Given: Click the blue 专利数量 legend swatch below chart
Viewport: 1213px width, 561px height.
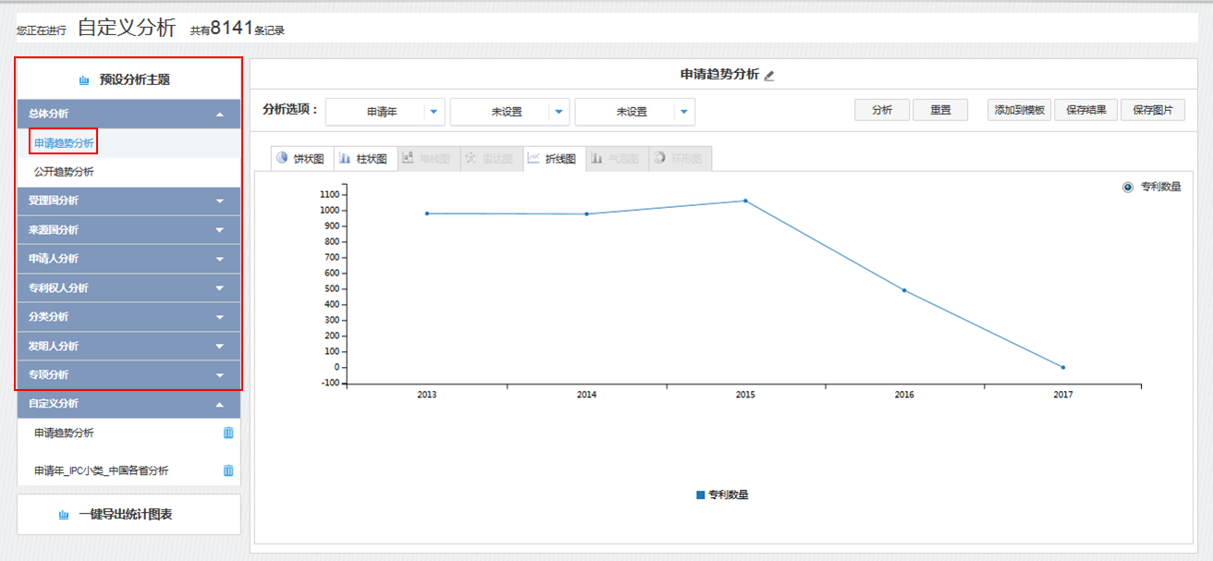Looking at the screenshot, I should 701,495.
